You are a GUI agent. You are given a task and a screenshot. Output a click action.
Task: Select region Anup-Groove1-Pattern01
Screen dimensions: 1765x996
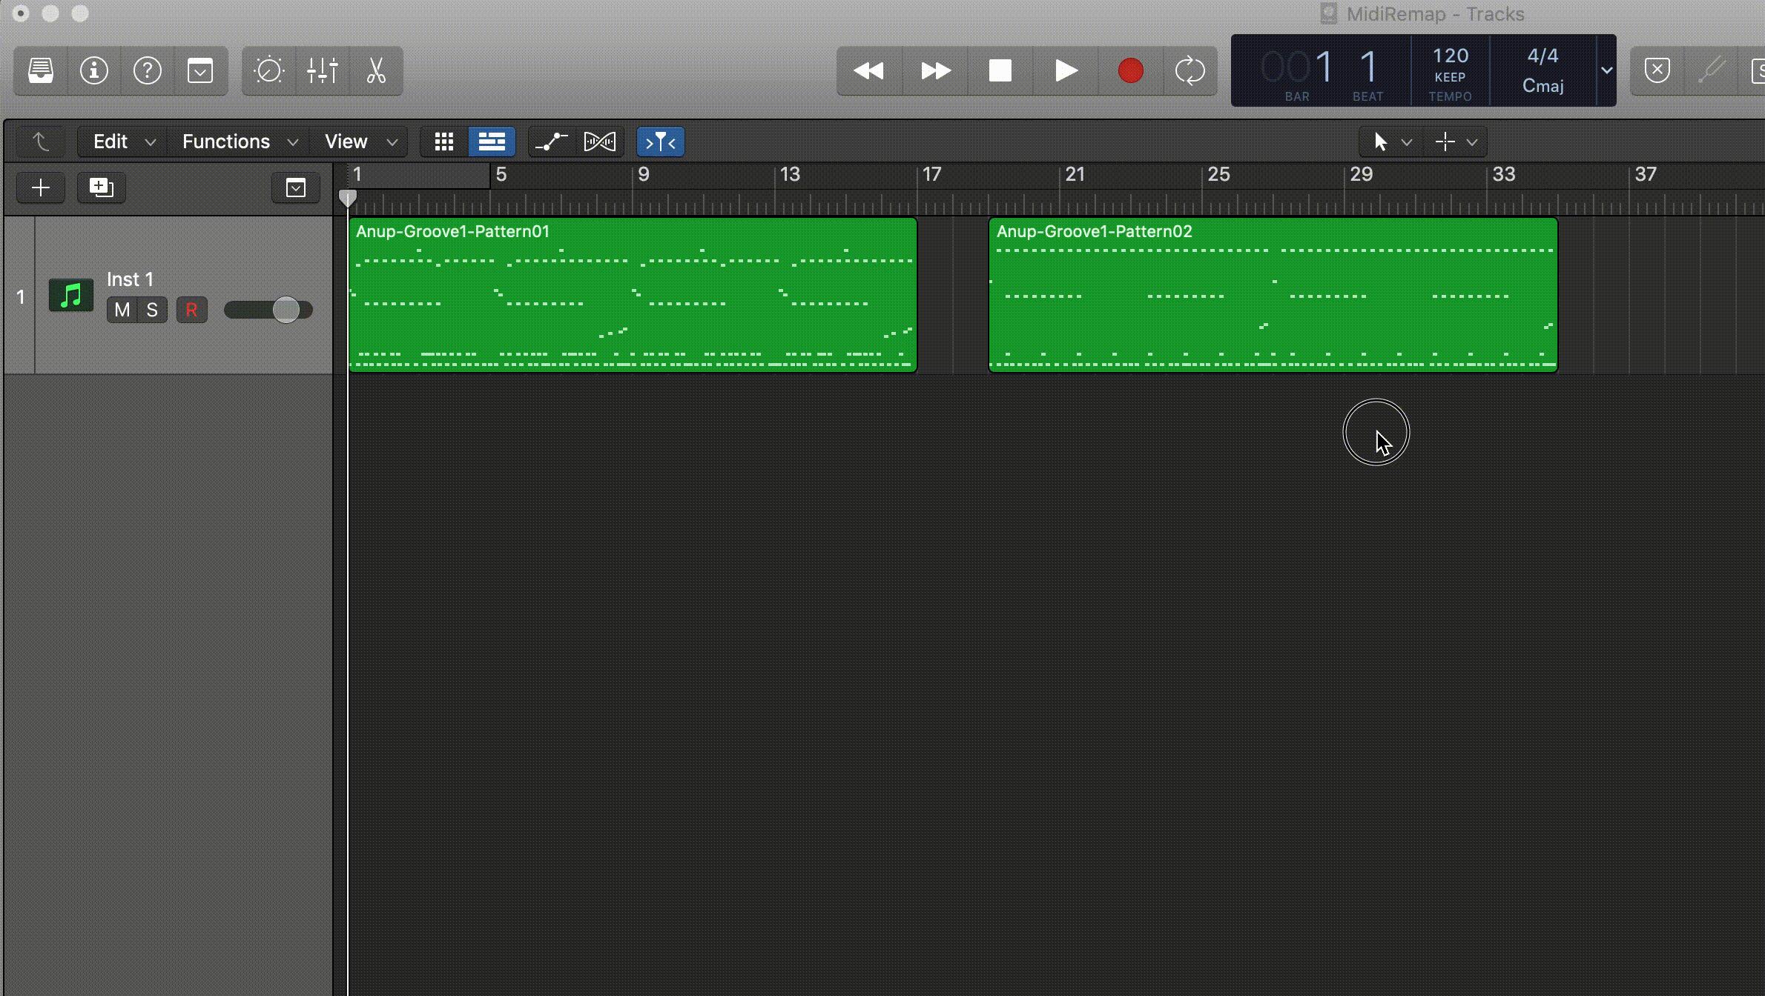pos(633,295)
